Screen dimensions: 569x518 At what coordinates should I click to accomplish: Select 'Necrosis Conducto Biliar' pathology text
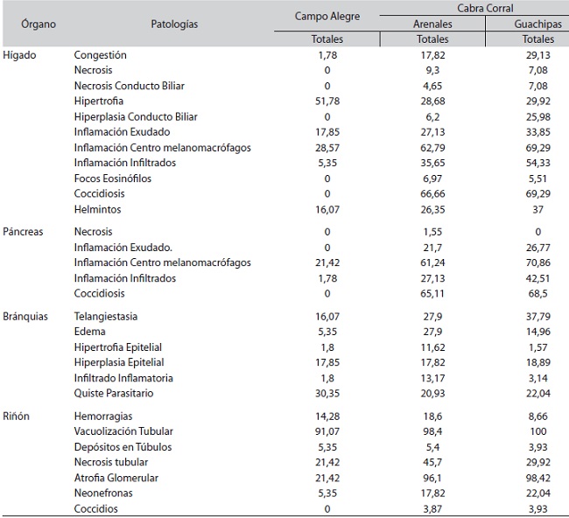(129, 86)
